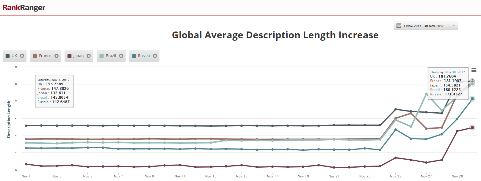The image size is (481, 181).
Task: Click the RankRanger logo
Action: point(24,8)
